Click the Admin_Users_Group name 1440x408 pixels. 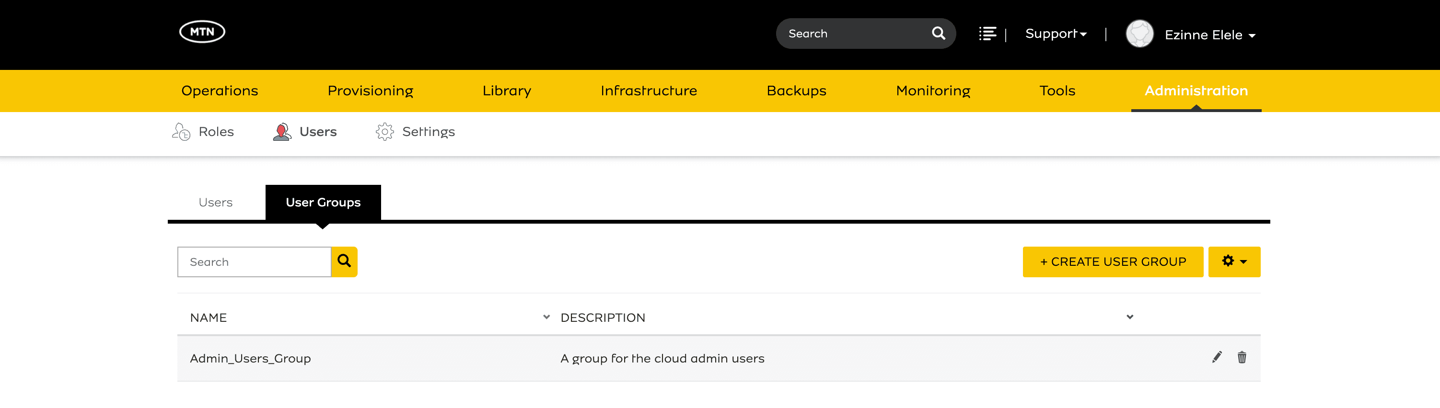tap(250, 358)
